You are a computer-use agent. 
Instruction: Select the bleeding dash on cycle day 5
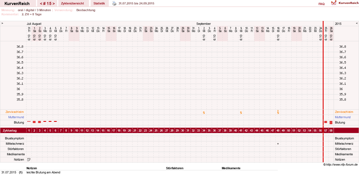coord(50,121)
